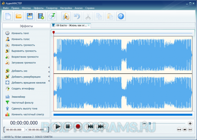Click the funnel icon beside Частотный фильтр
The image size is (197, 140).
click(x=8, y=103)
